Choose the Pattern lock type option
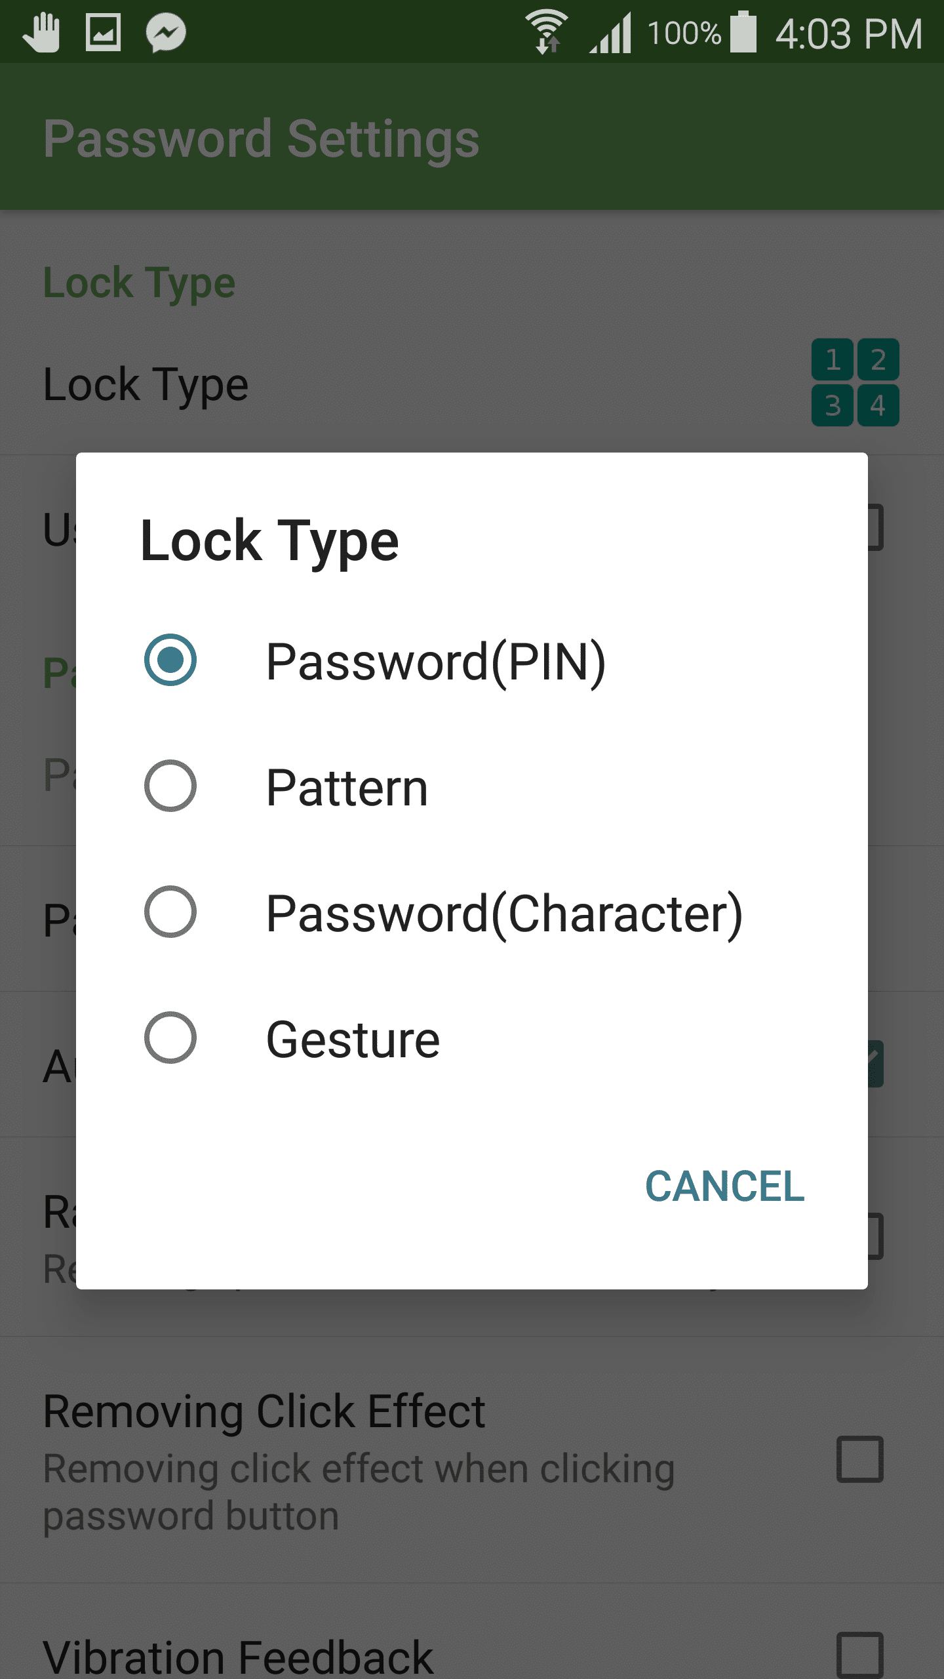944x1679 pixels. 170,786
